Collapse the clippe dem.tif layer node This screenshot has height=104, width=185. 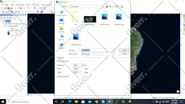coord(4,26)
